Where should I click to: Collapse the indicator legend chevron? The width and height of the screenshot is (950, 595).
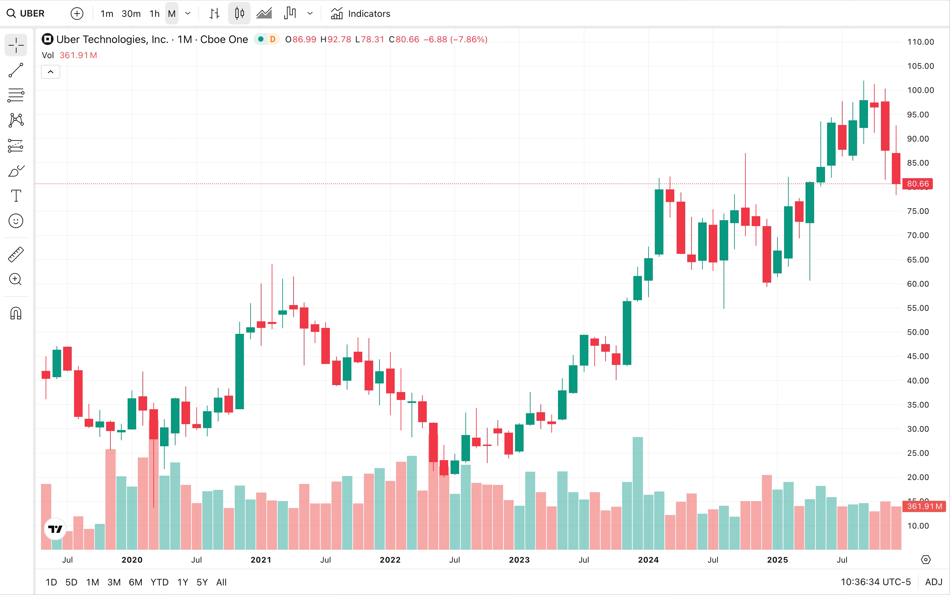[x=50, y=72]
